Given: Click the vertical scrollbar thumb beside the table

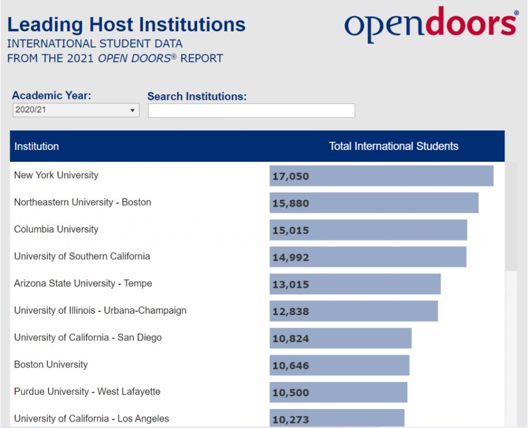Looking at the screenshot, I should (511, 216).
